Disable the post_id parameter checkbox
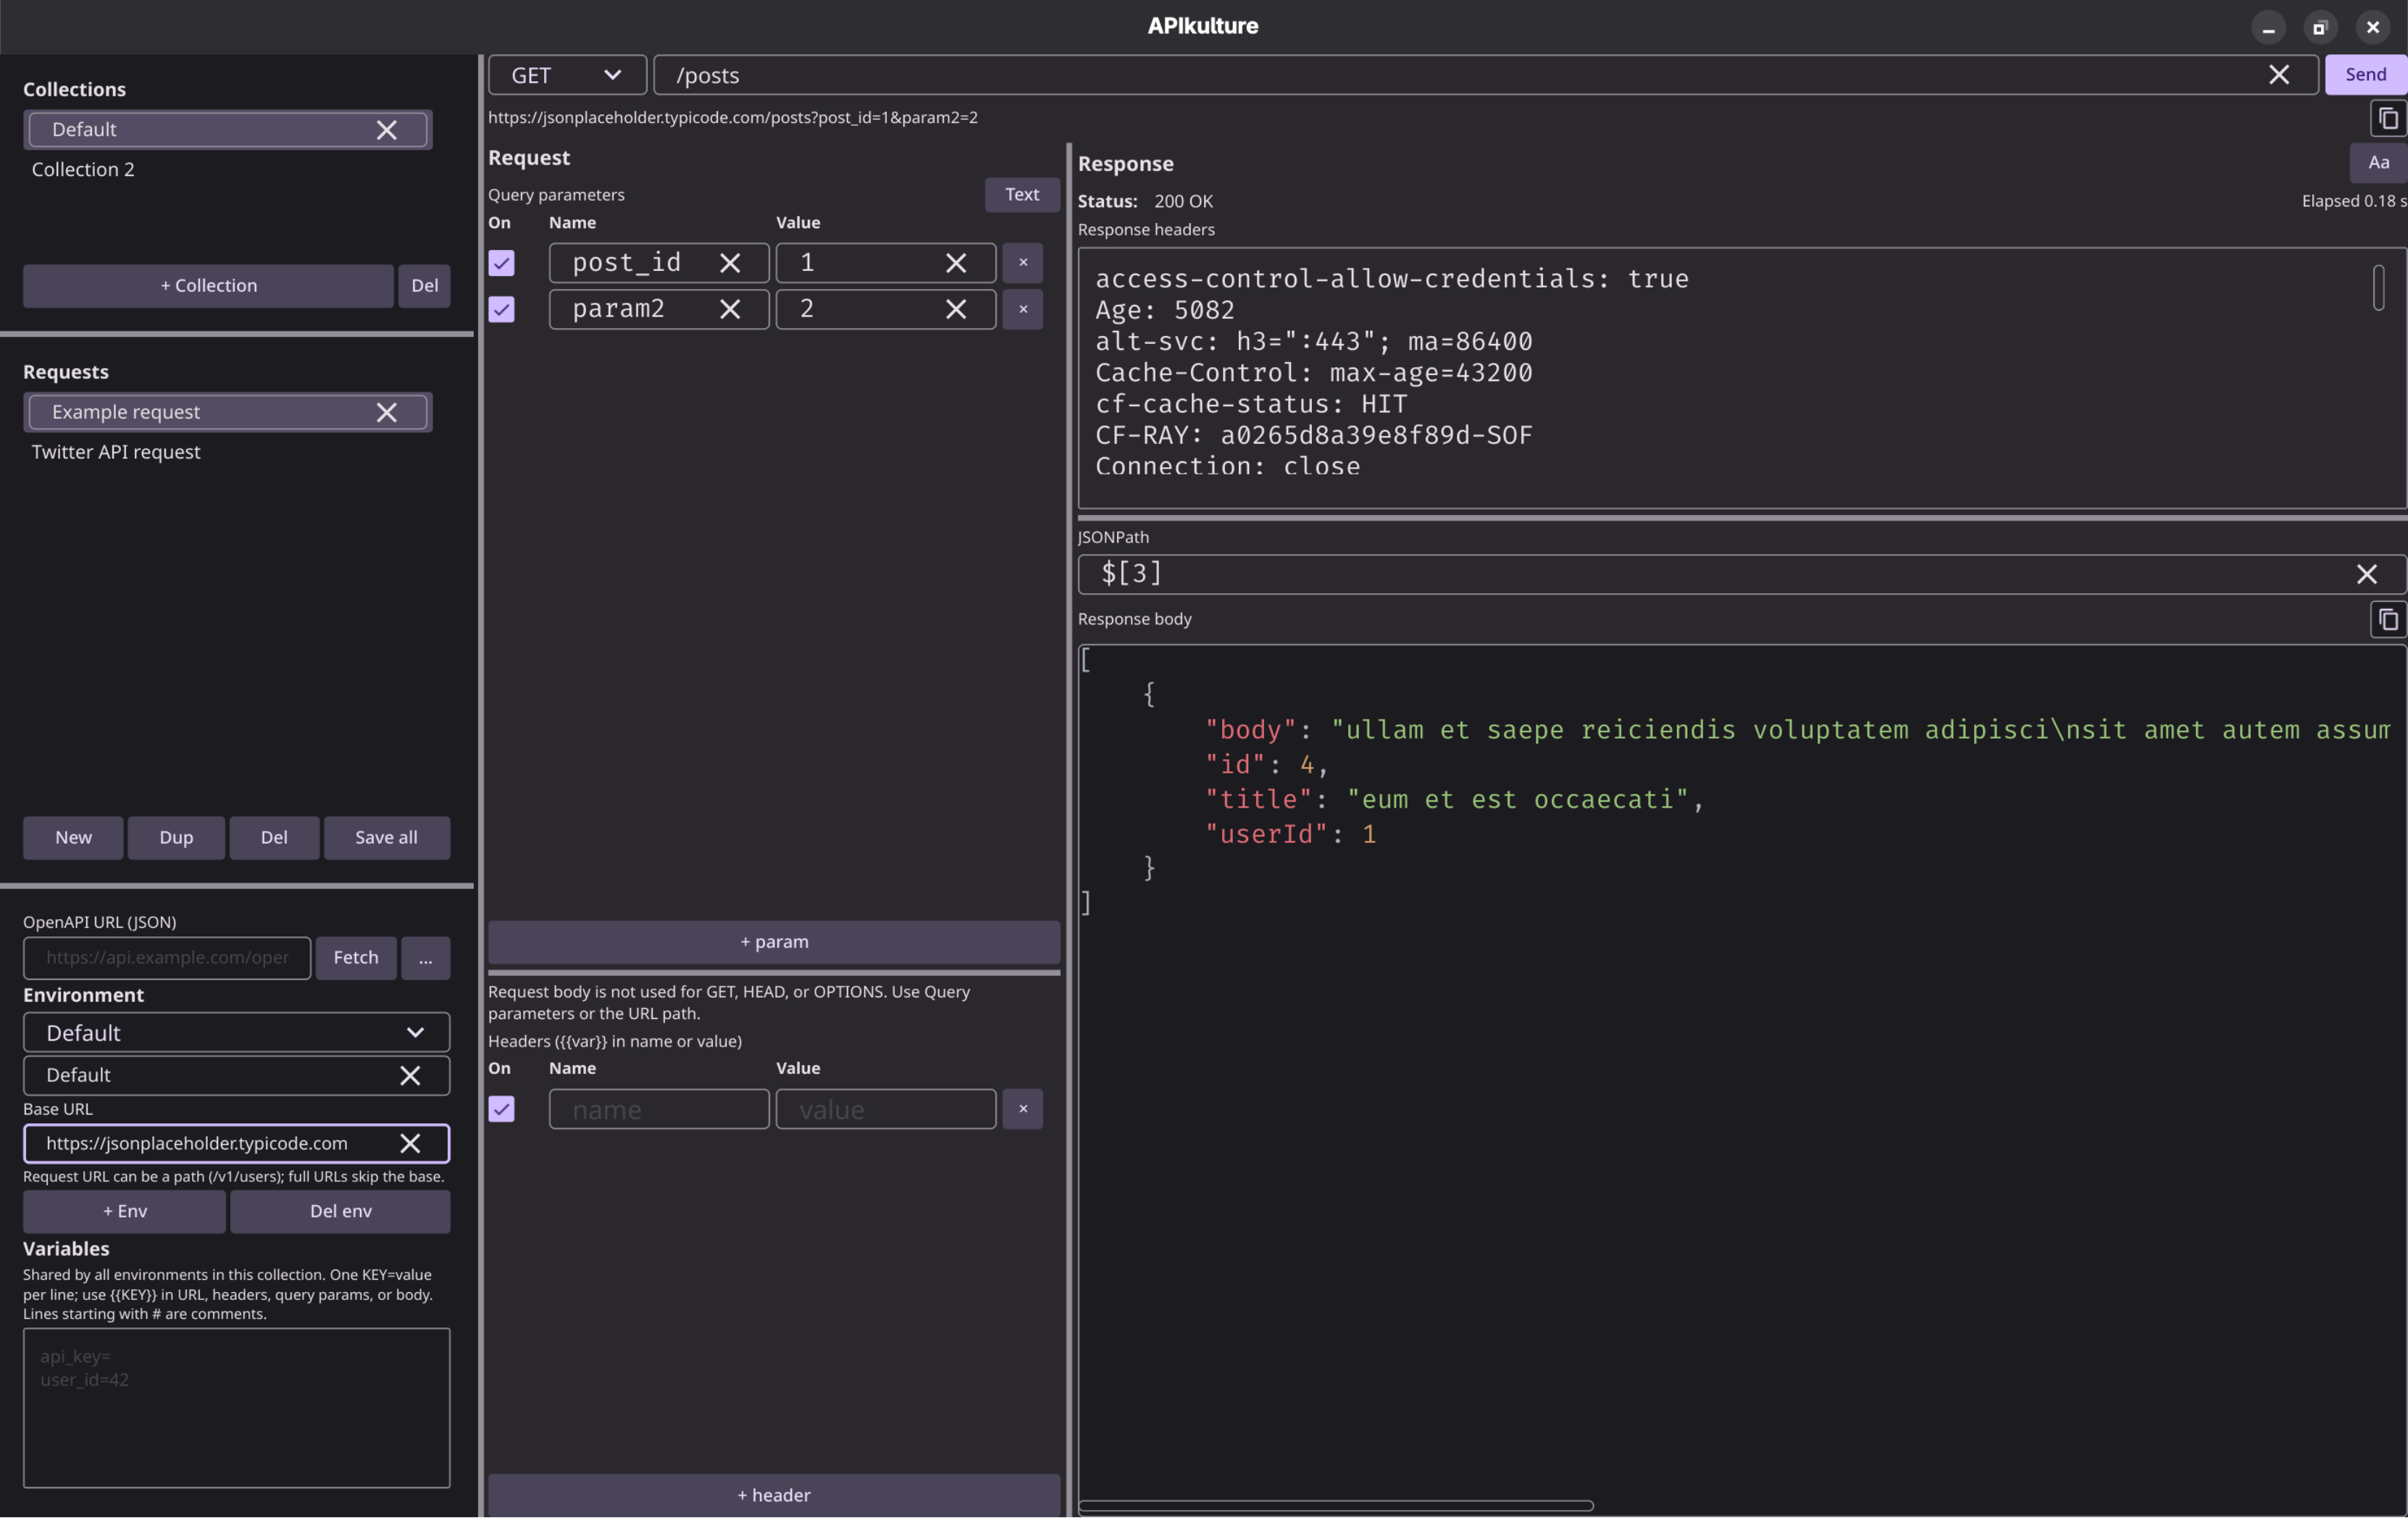The height and width of the screenshot is (1518, 2408). pyautogui.click(x=501, y=263)
